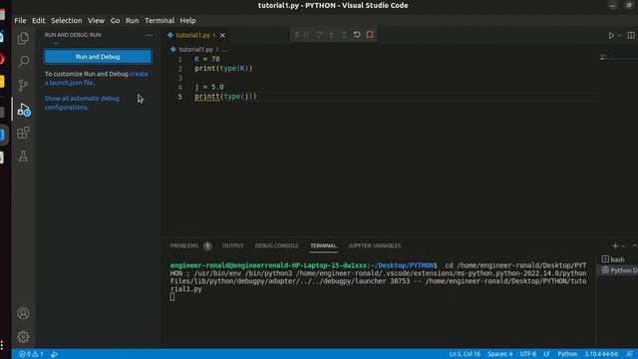Screen dimensions: 638x359
Task: Open the Go menu
Action: click(116, 20)
